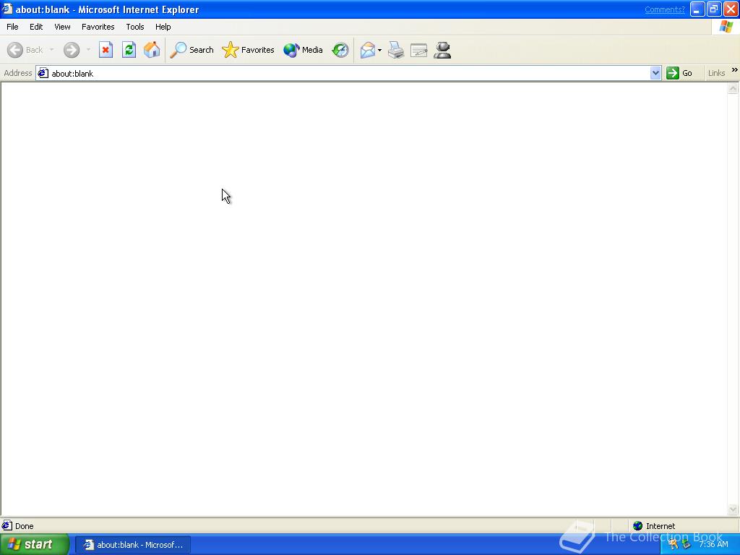Go to the Home page icon
Screen dimensions: 740x555
coord(152,50)
